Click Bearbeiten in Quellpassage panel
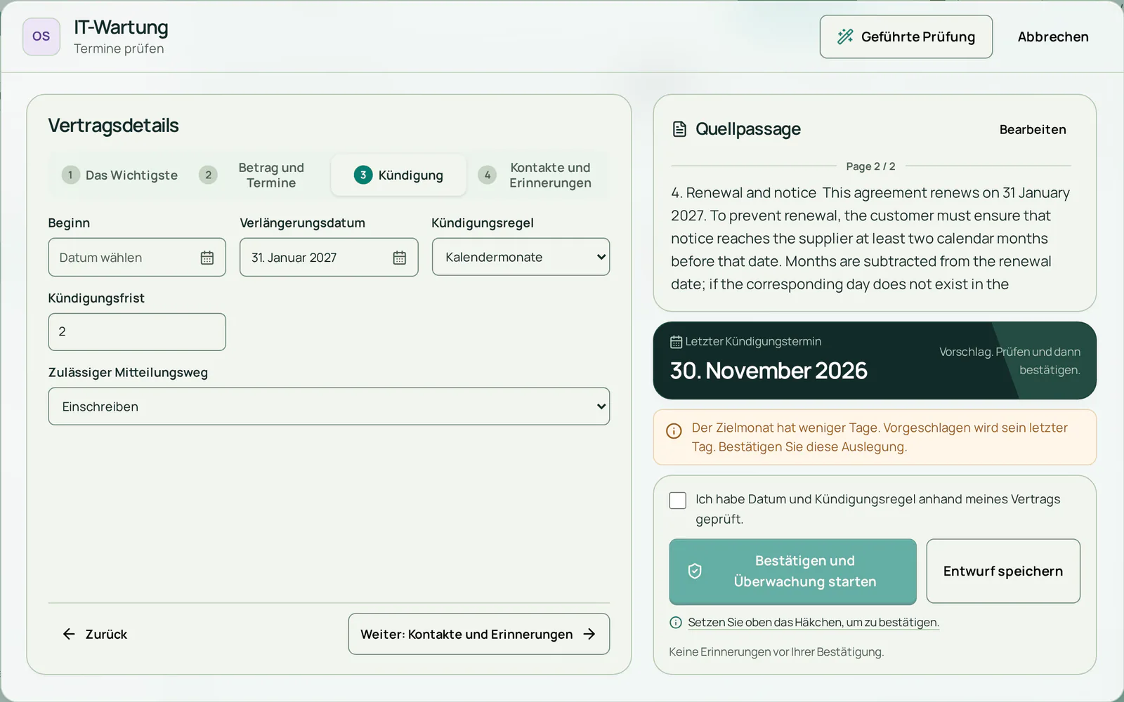 click(1033, 129)
